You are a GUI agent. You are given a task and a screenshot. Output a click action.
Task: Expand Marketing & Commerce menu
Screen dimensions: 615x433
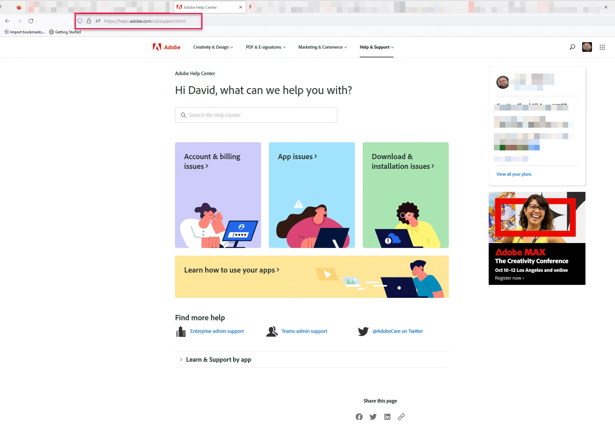pos(323,47)
